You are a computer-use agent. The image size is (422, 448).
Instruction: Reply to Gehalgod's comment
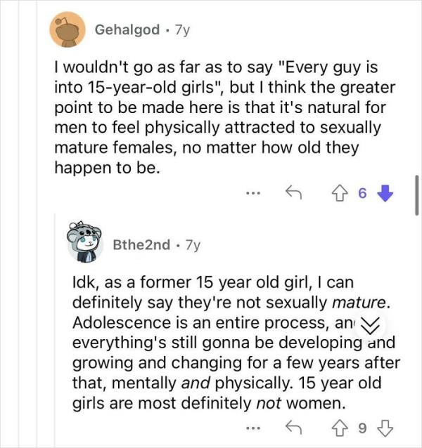point(293,192)
